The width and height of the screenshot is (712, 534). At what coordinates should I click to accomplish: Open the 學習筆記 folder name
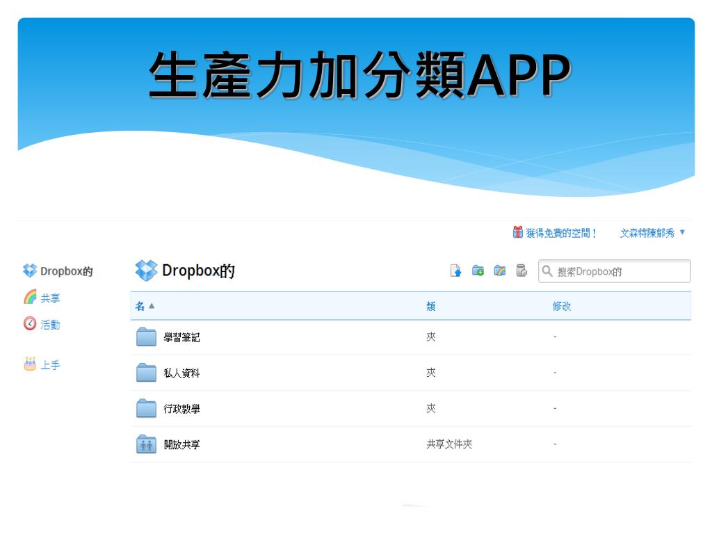pos(181,337)
